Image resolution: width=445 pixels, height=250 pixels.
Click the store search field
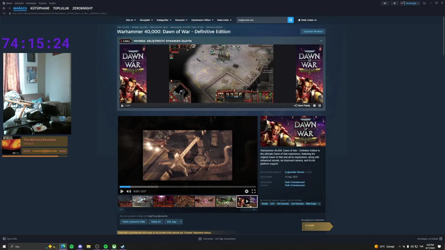262,20
